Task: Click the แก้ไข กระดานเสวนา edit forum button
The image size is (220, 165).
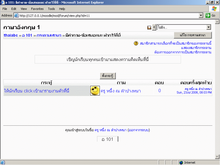Action: tap(193, 35)
